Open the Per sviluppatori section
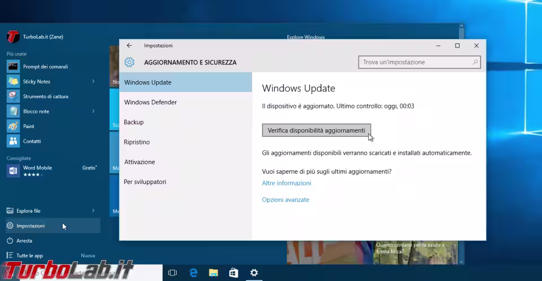The height and width of the screenshot is (281, 542). 186,182
